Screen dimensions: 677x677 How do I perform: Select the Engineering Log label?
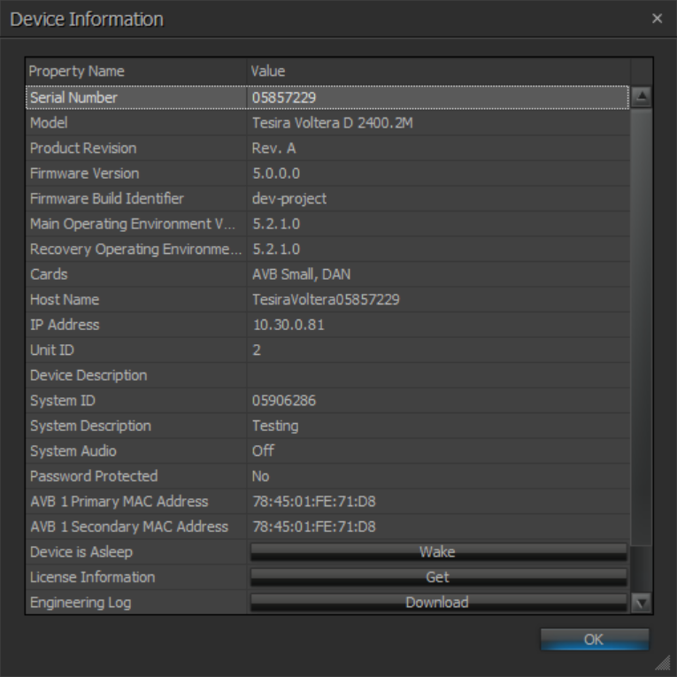tap(81, 603)
